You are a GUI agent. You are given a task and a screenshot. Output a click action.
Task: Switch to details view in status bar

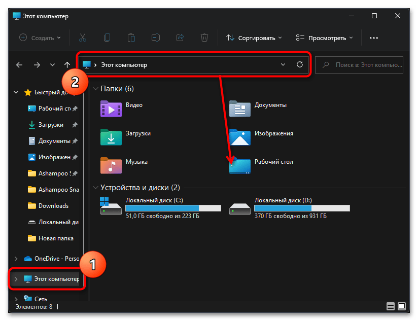click(391, 306)
